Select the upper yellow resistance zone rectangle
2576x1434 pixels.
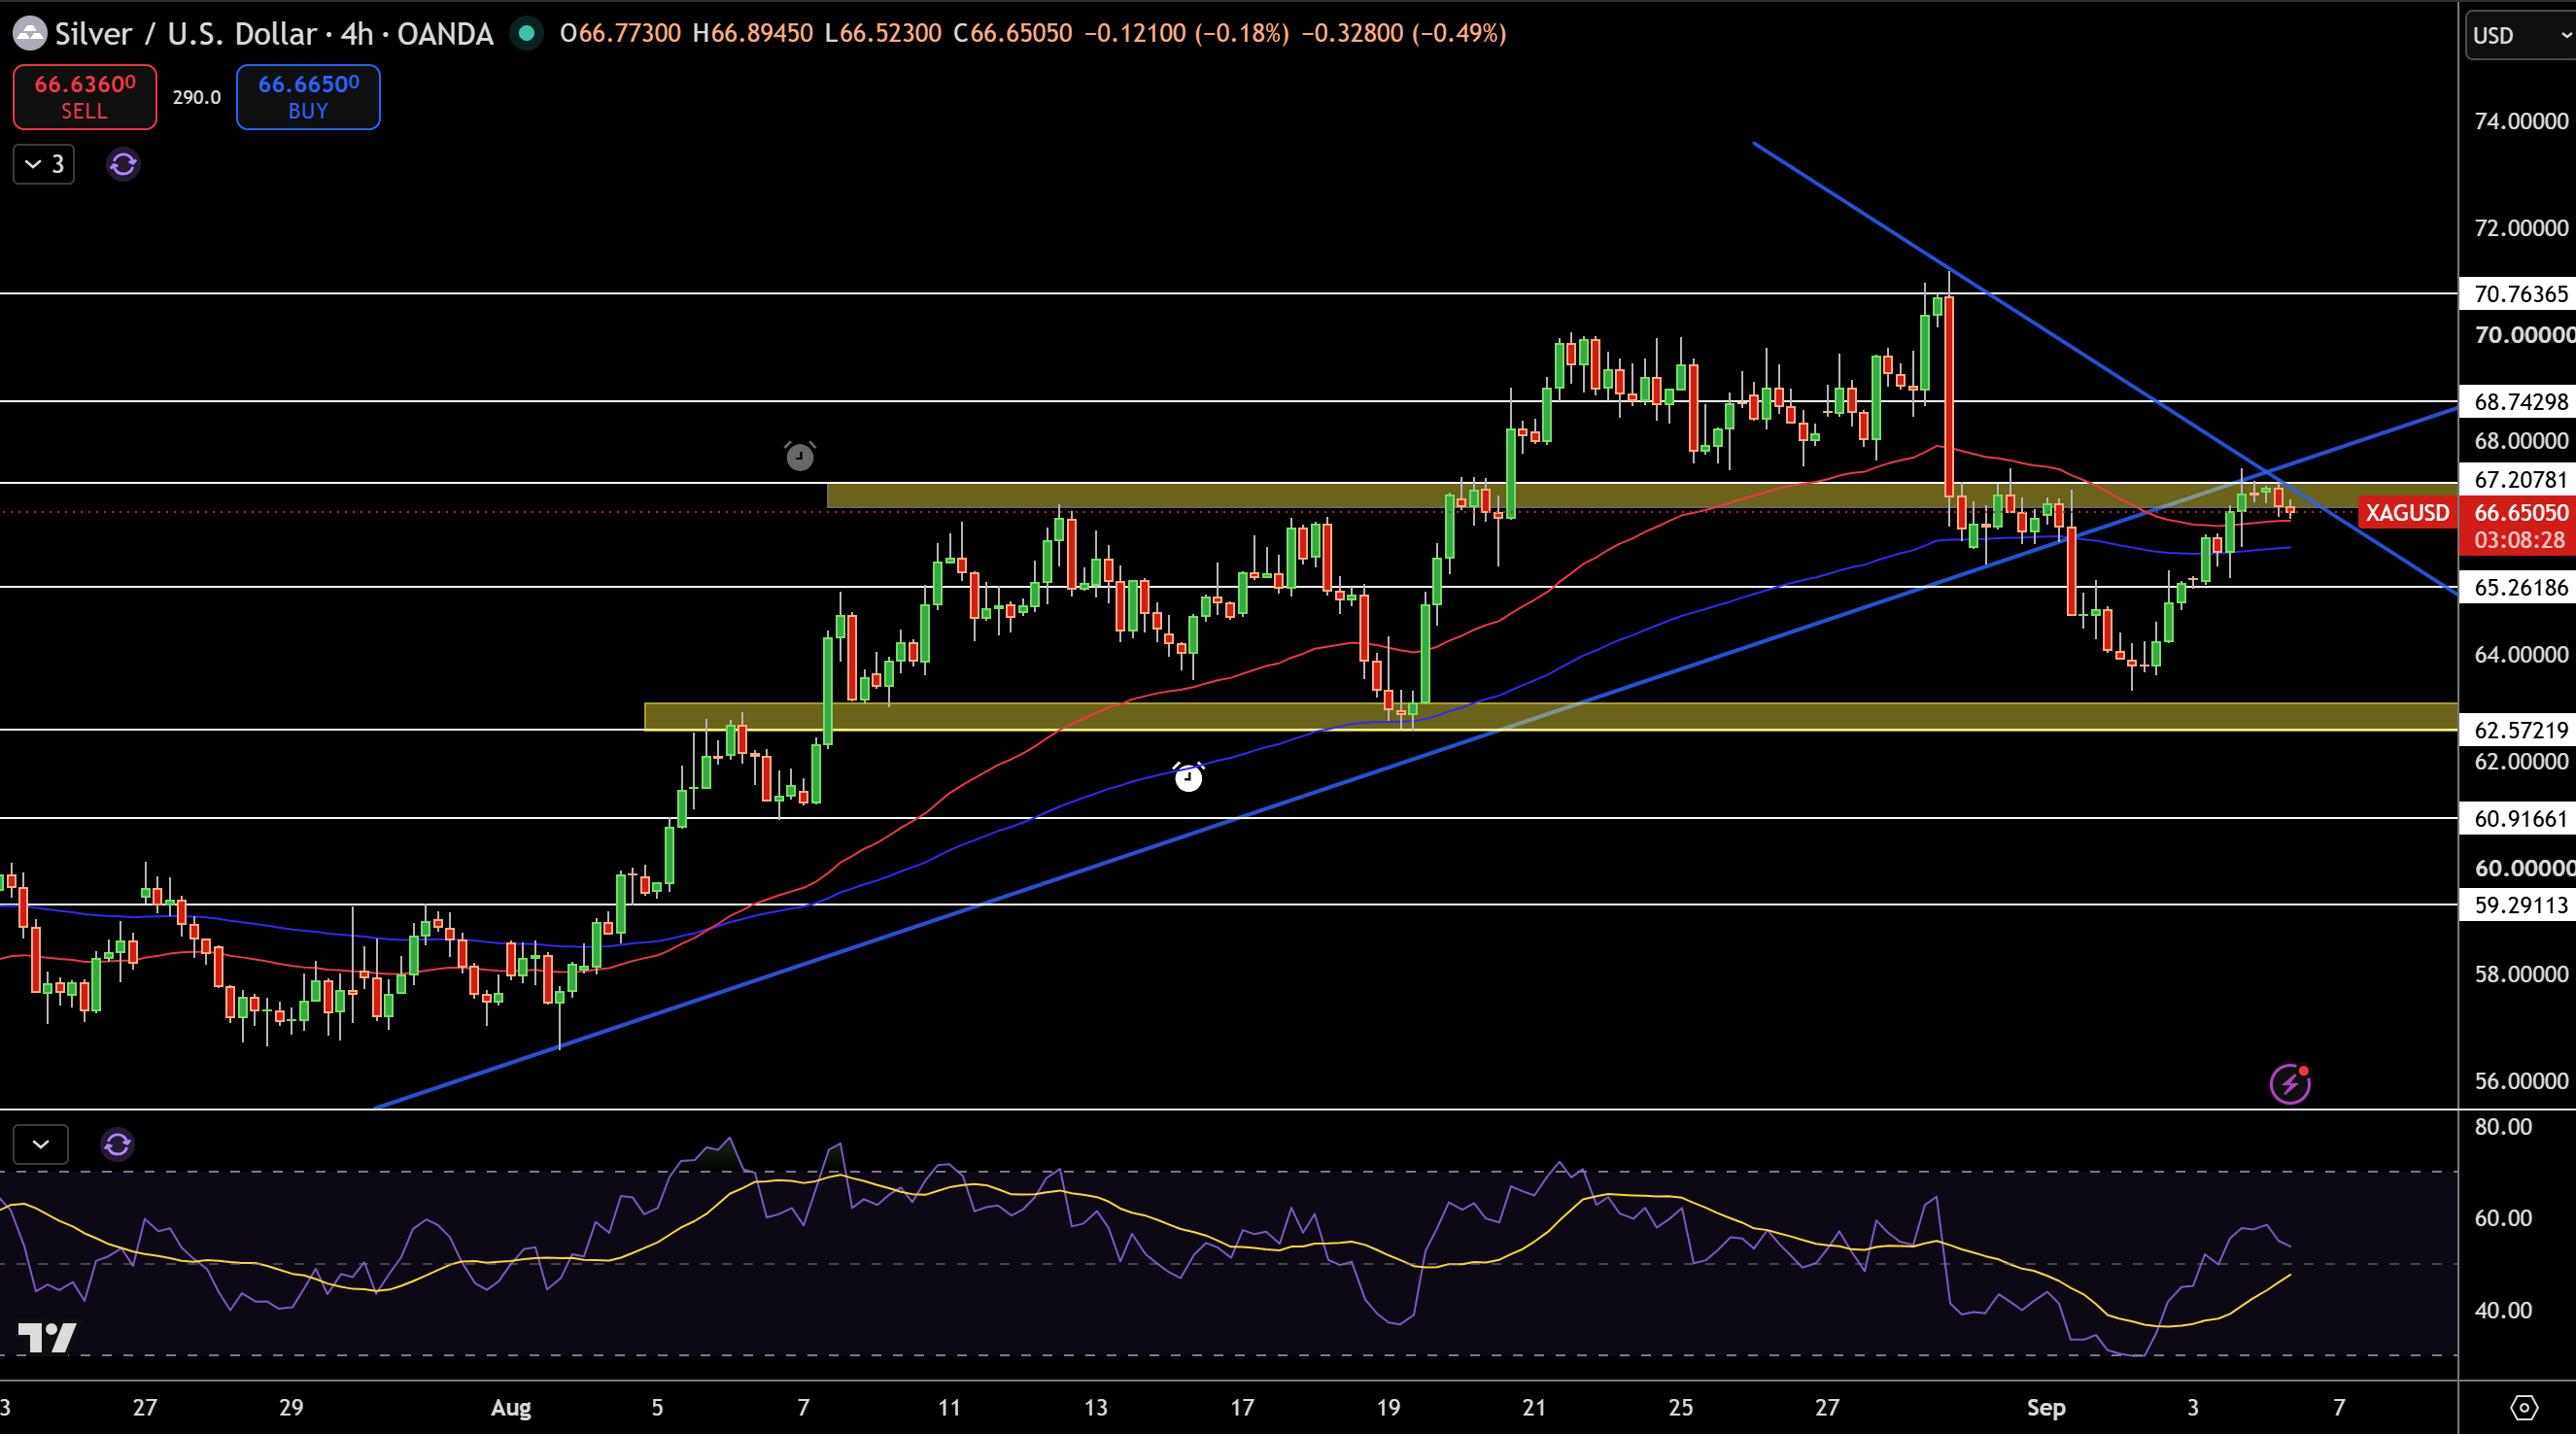pos(1642,496)
